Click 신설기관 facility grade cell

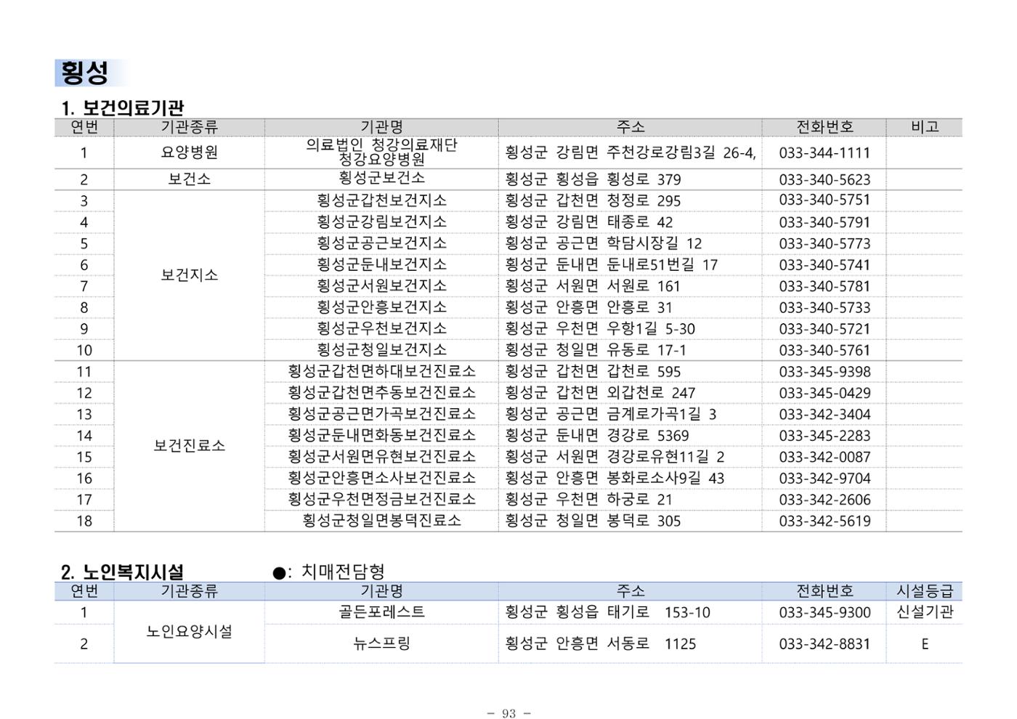tap(924, 612)
